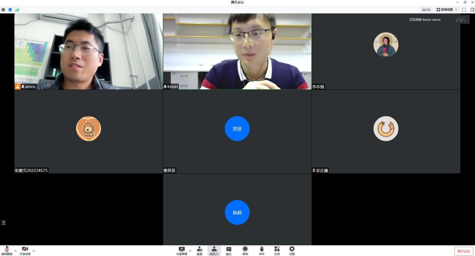
Task: Raise hand using 举手 icon
Action: click(x=262, y=250)
